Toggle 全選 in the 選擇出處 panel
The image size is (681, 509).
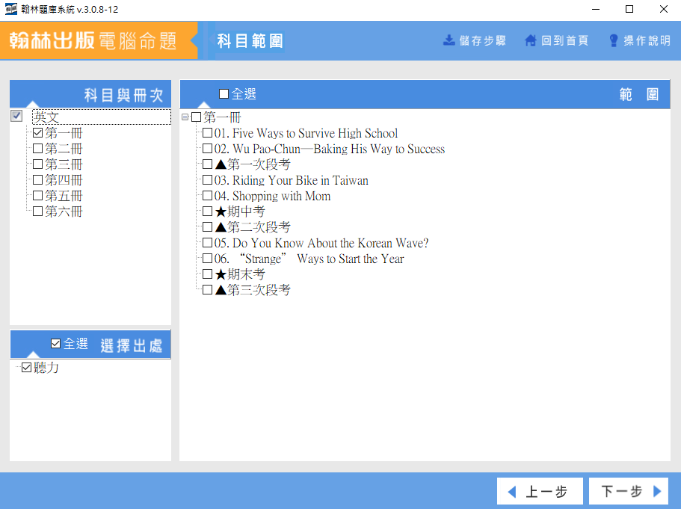click(55, 344)
